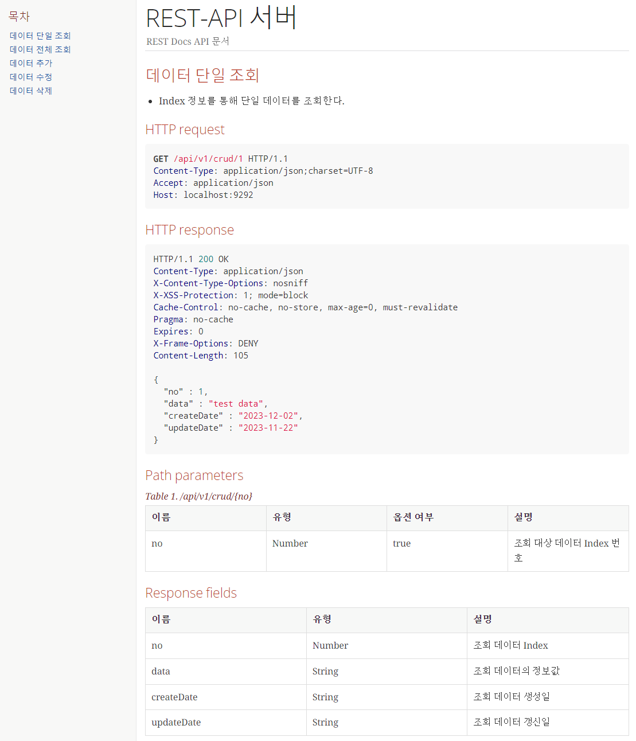This screenshot has height=741, width=636.
Task: Click the X-XSS-Protection header line
Action: click(231, 295)
